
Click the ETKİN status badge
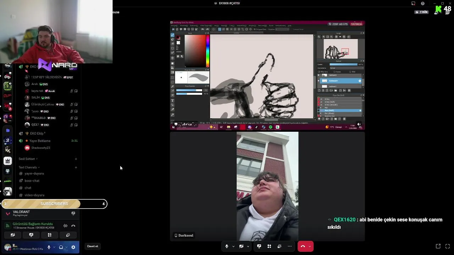point(422,12)
